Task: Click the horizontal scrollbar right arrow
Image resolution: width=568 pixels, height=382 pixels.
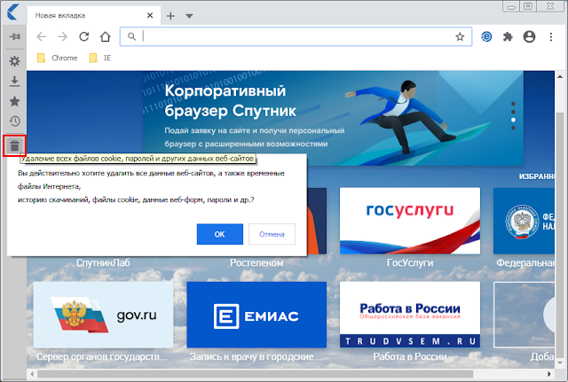Action: pyautogui.click(x=549, y=374)
